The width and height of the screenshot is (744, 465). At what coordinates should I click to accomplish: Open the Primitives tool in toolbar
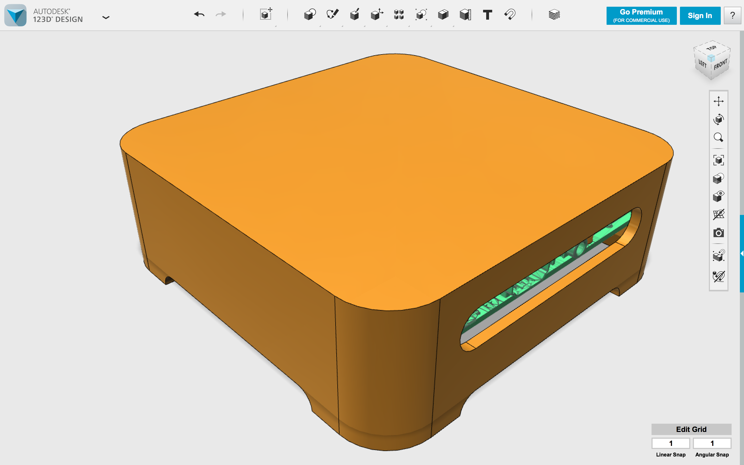pyautogui.click(x=310, y=14)
